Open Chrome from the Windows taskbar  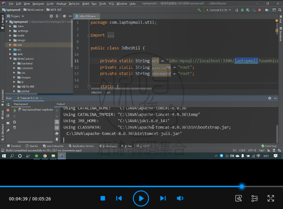[45, 156]
